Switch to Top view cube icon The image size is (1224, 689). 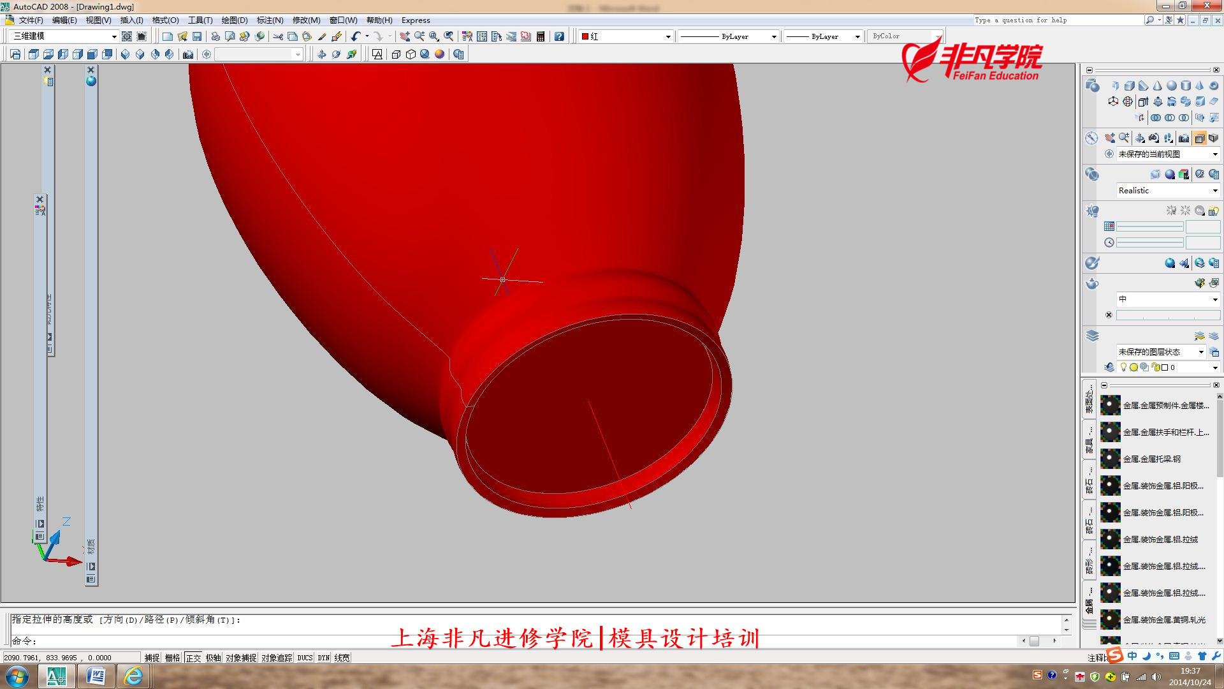pyautogui.click(x=34, y=54)
